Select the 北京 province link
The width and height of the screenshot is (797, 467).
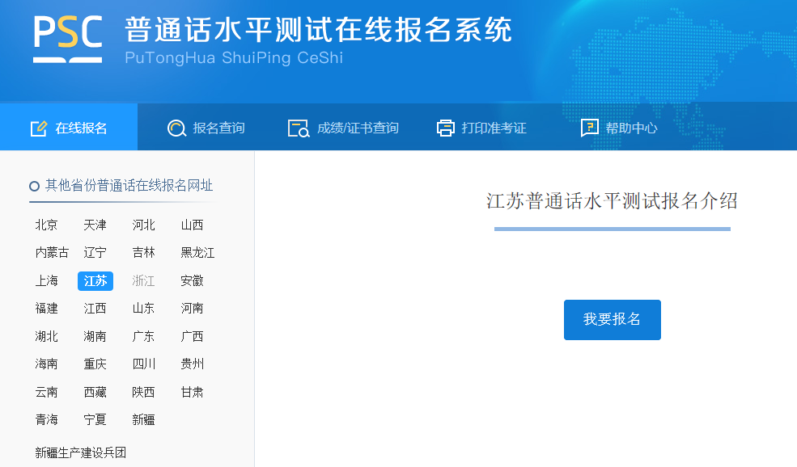pyautogui.click(x=46, y=225)
